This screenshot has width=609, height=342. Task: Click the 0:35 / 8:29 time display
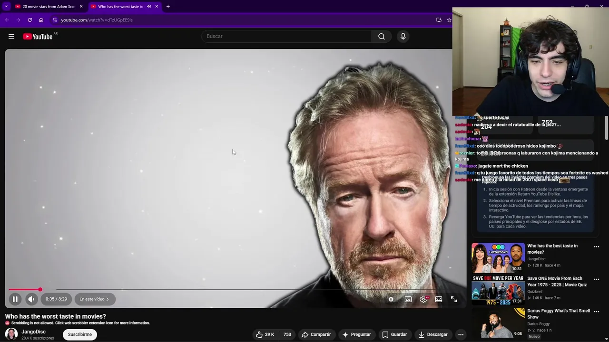(x=56, y=299)
